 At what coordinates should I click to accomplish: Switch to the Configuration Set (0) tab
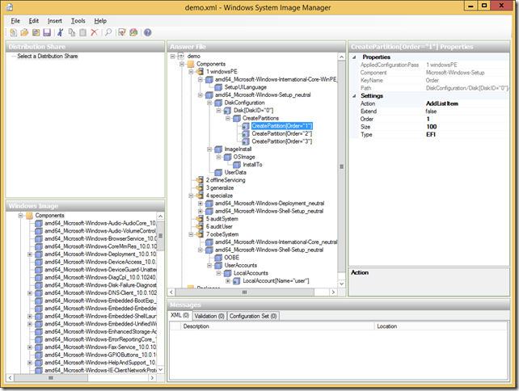[253, 316]
